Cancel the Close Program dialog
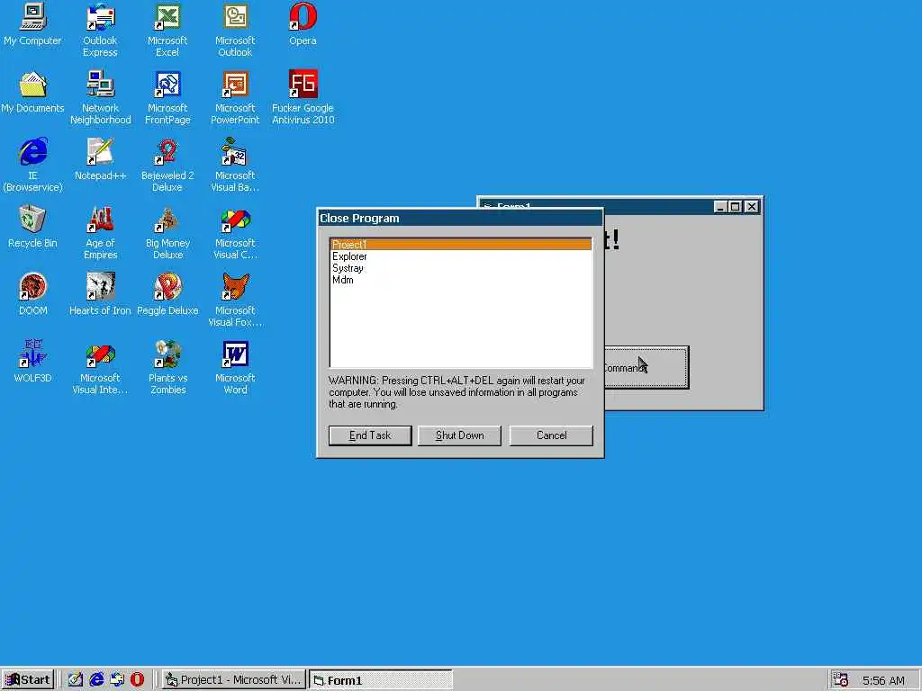This screenshot has width=922, height=691. 551,435
